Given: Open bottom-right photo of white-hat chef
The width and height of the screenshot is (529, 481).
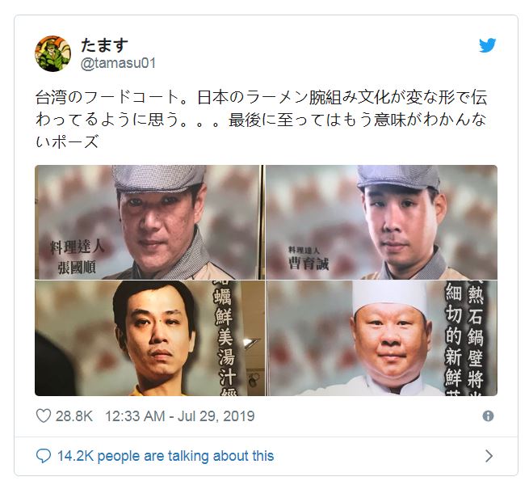Looking at the screenshot, I should (x=381, y=338).
